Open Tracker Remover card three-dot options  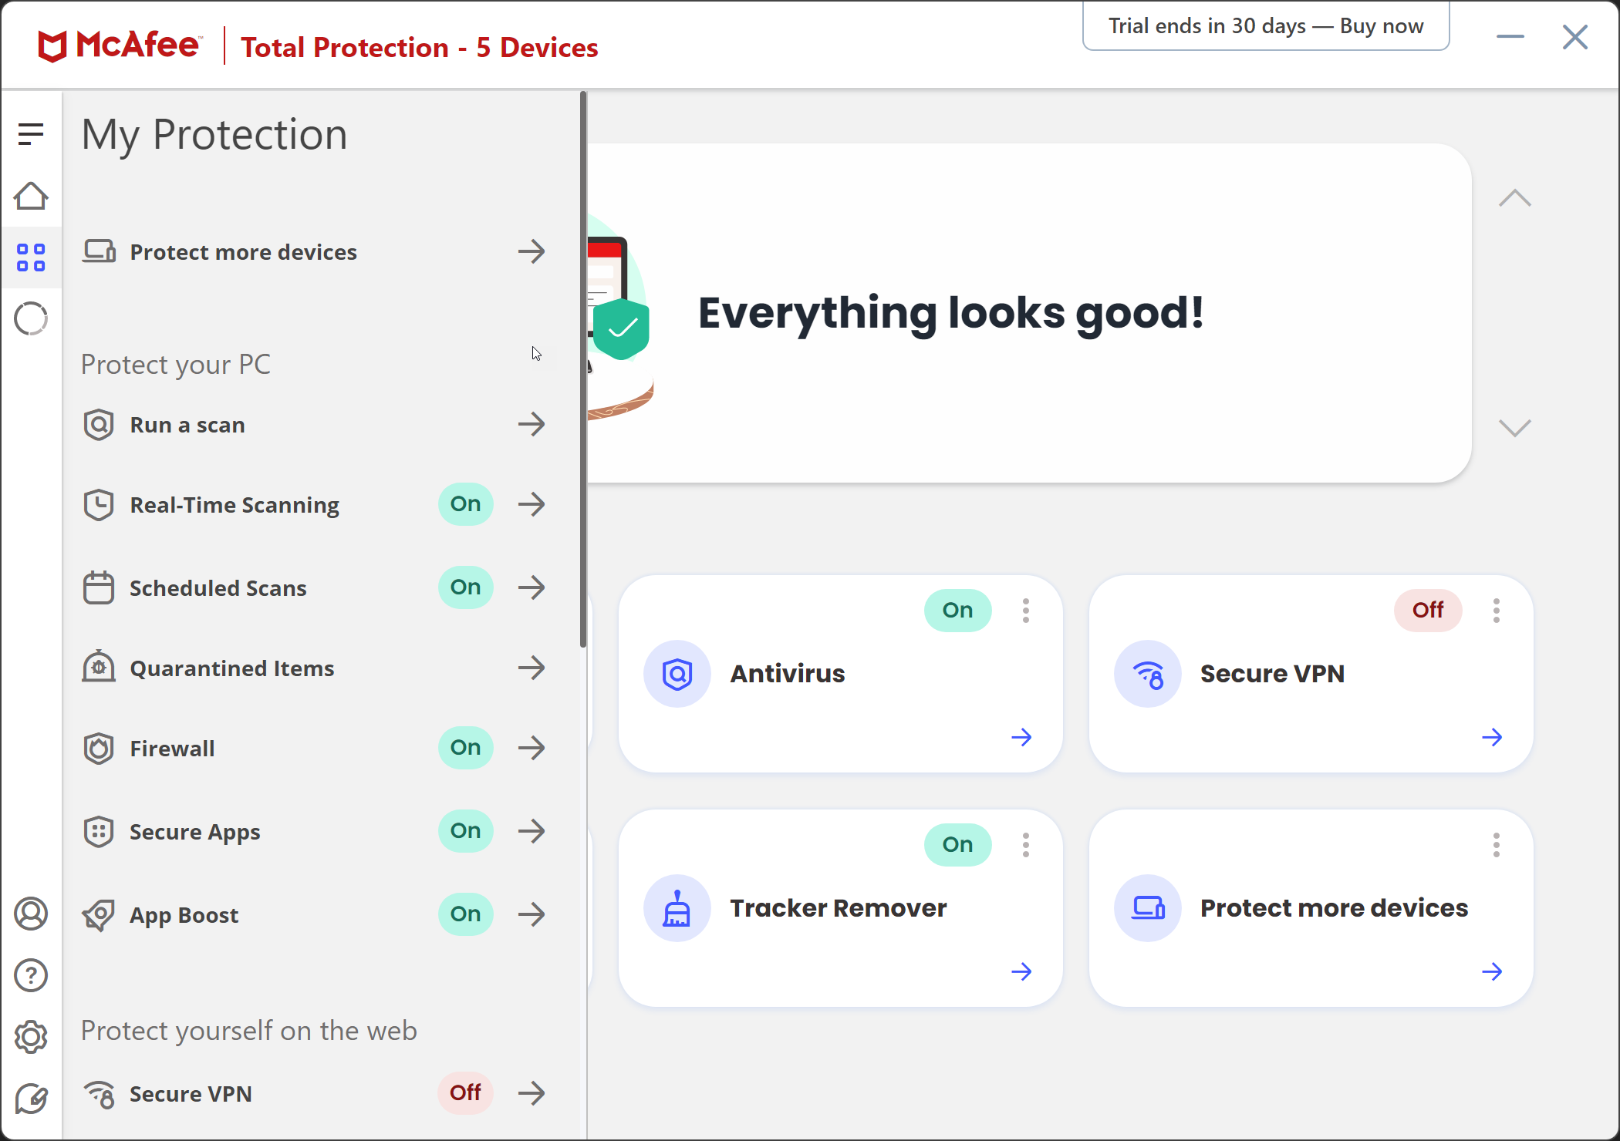pyautogui.click(x=1026, y=845)
